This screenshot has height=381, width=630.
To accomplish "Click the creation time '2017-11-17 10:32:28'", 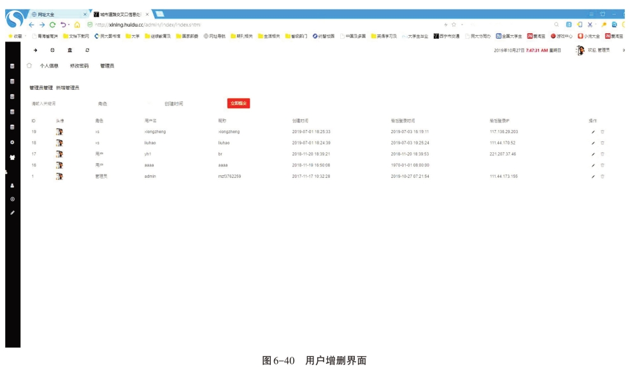I will (311, 176).
